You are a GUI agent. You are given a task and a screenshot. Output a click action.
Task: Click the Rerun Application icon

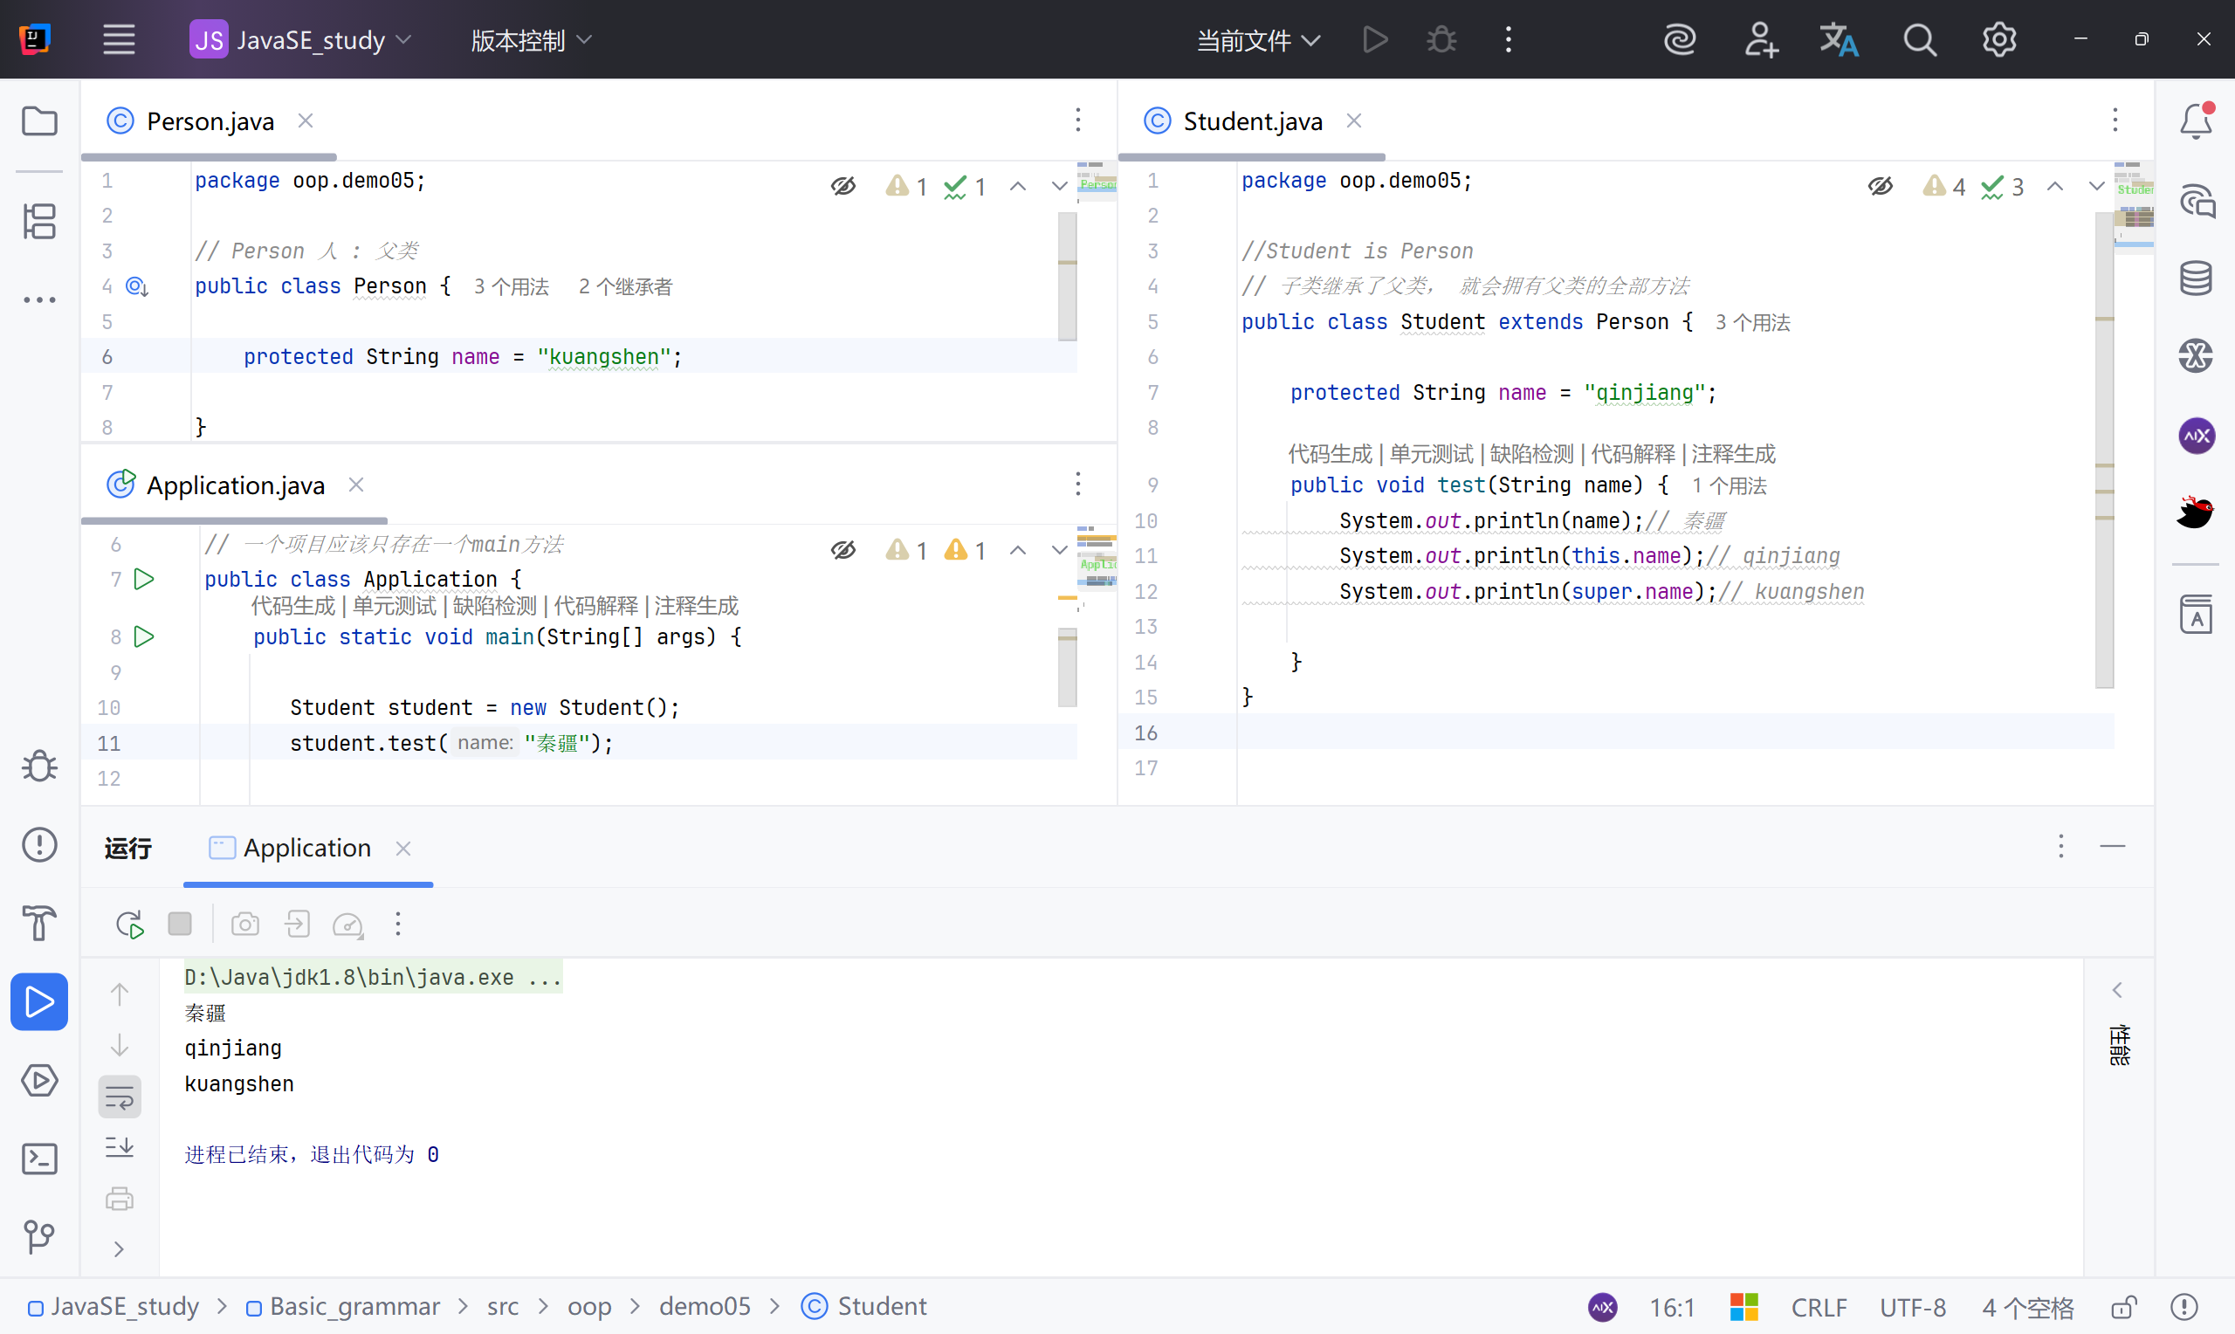129,924
